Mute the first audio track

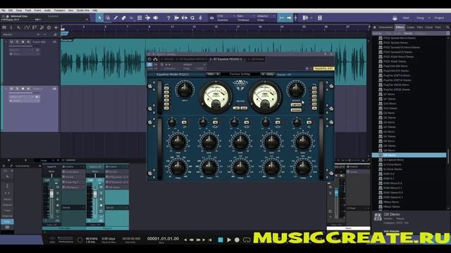pyautogui.click(x=11, y=42)
